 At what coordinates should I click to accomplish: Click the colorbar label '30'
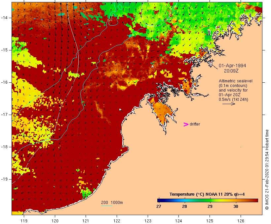click(x=236, y=206)
